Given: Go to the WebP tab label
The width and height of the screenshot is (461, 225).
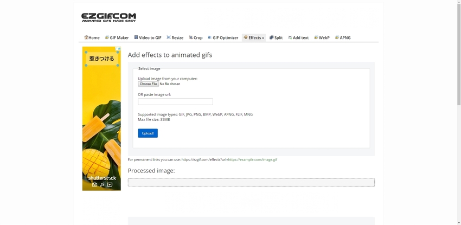Looking at the screenshot, I should pos(324,38).
